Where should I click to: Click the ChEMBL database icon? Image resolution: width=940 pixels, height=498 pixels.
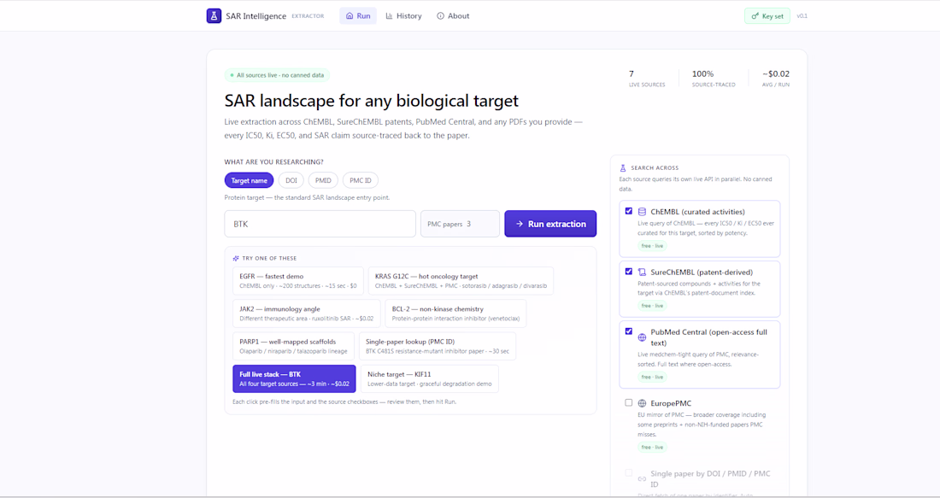point(642,212)
